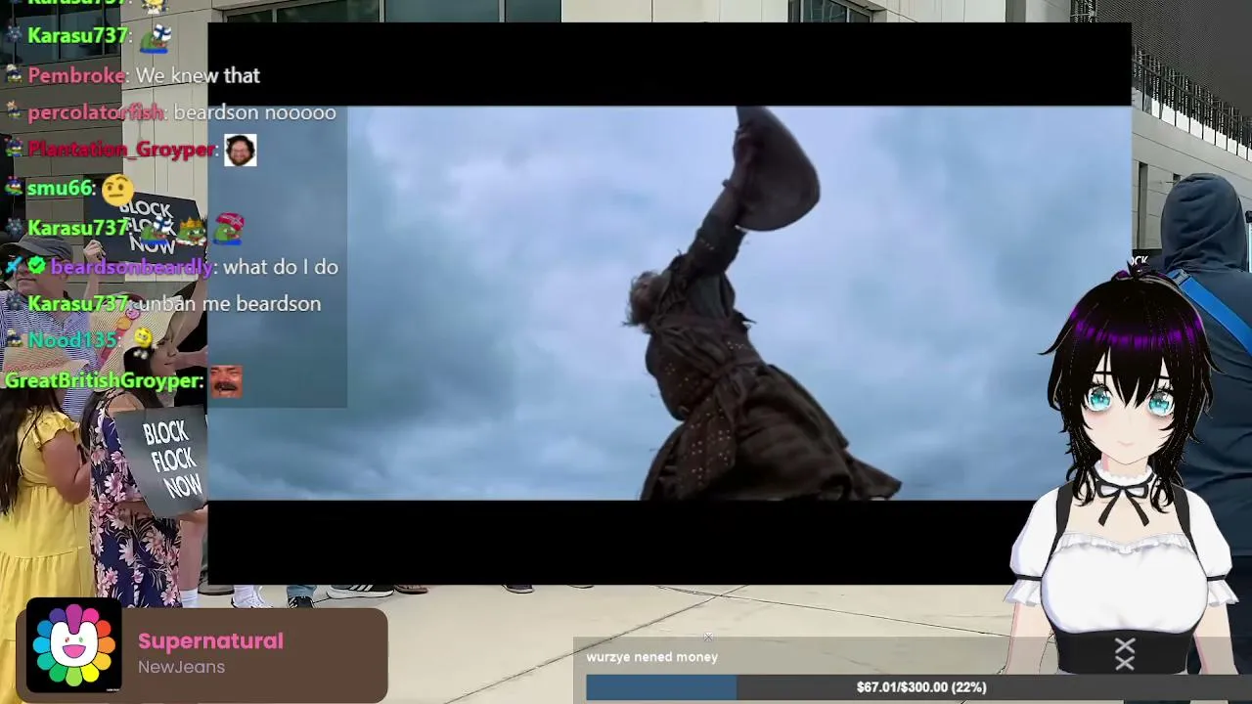Click the embedded video of the cloaked figure

click(x=669, y=303)
